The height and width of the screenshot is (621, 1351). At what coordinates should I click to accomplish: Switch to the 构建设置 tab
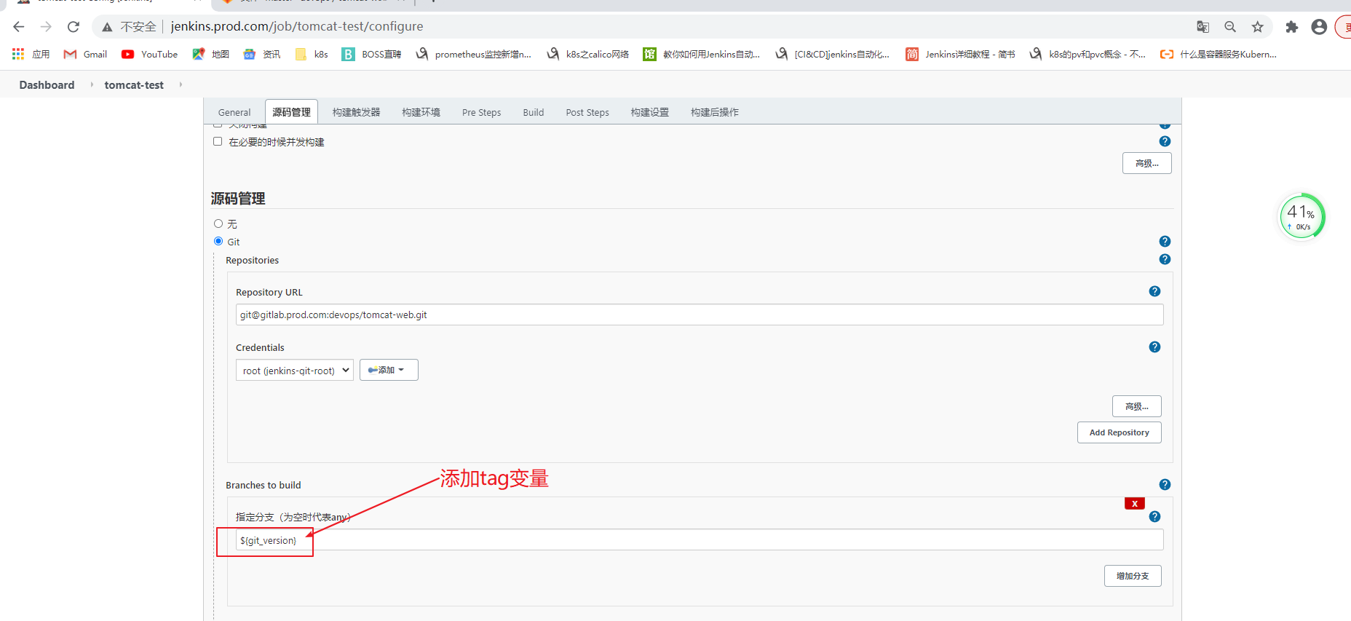(650, 112)
